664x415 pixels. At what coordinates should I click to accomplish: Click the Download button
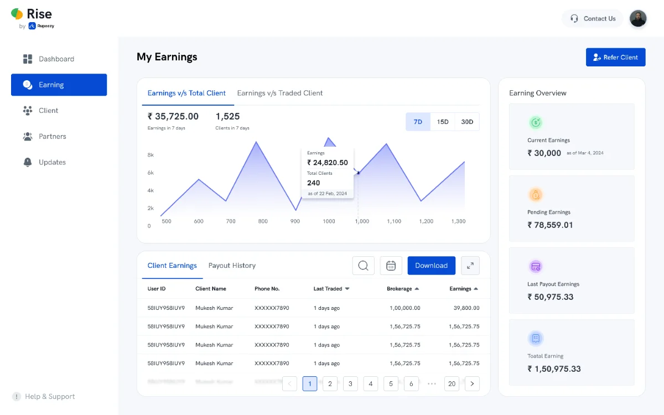point(432,266)
